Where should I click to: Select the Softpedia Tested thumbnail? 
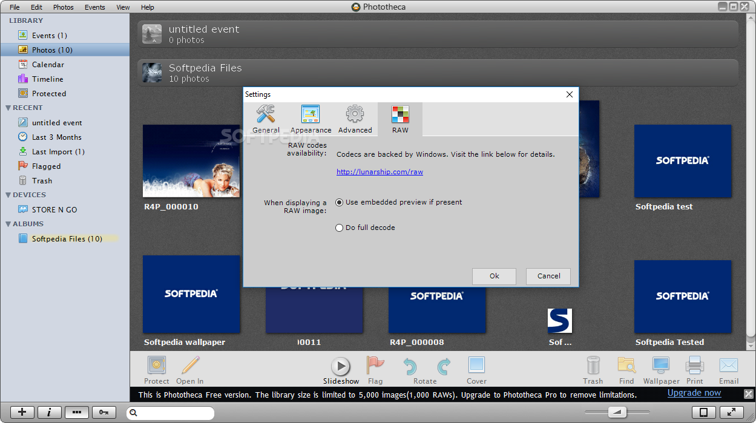[683, 297]
